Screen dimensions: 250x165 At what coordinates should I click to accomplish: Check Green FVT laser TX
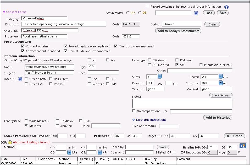pyautogui.click(x=26, y=84)
